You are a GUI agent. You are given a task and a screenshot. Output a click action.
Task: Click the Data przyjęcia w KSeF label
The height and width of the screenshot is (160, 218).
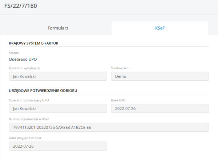click(x=26, y=137)
